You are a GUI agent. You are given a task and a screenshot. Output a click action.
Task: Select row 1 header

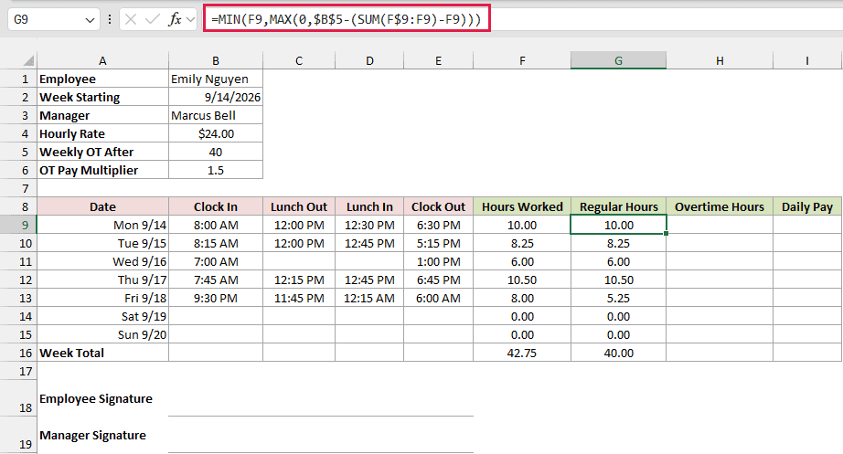tap(18, 79)
